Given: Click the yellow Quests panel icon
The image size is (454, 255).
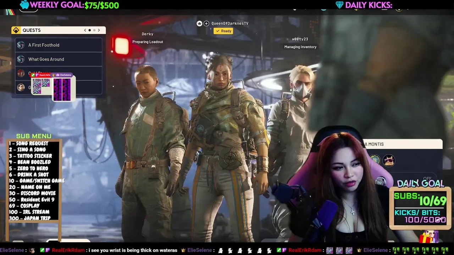Looking at the screenshot, I should pyautogui.click(x=16, y=30).
